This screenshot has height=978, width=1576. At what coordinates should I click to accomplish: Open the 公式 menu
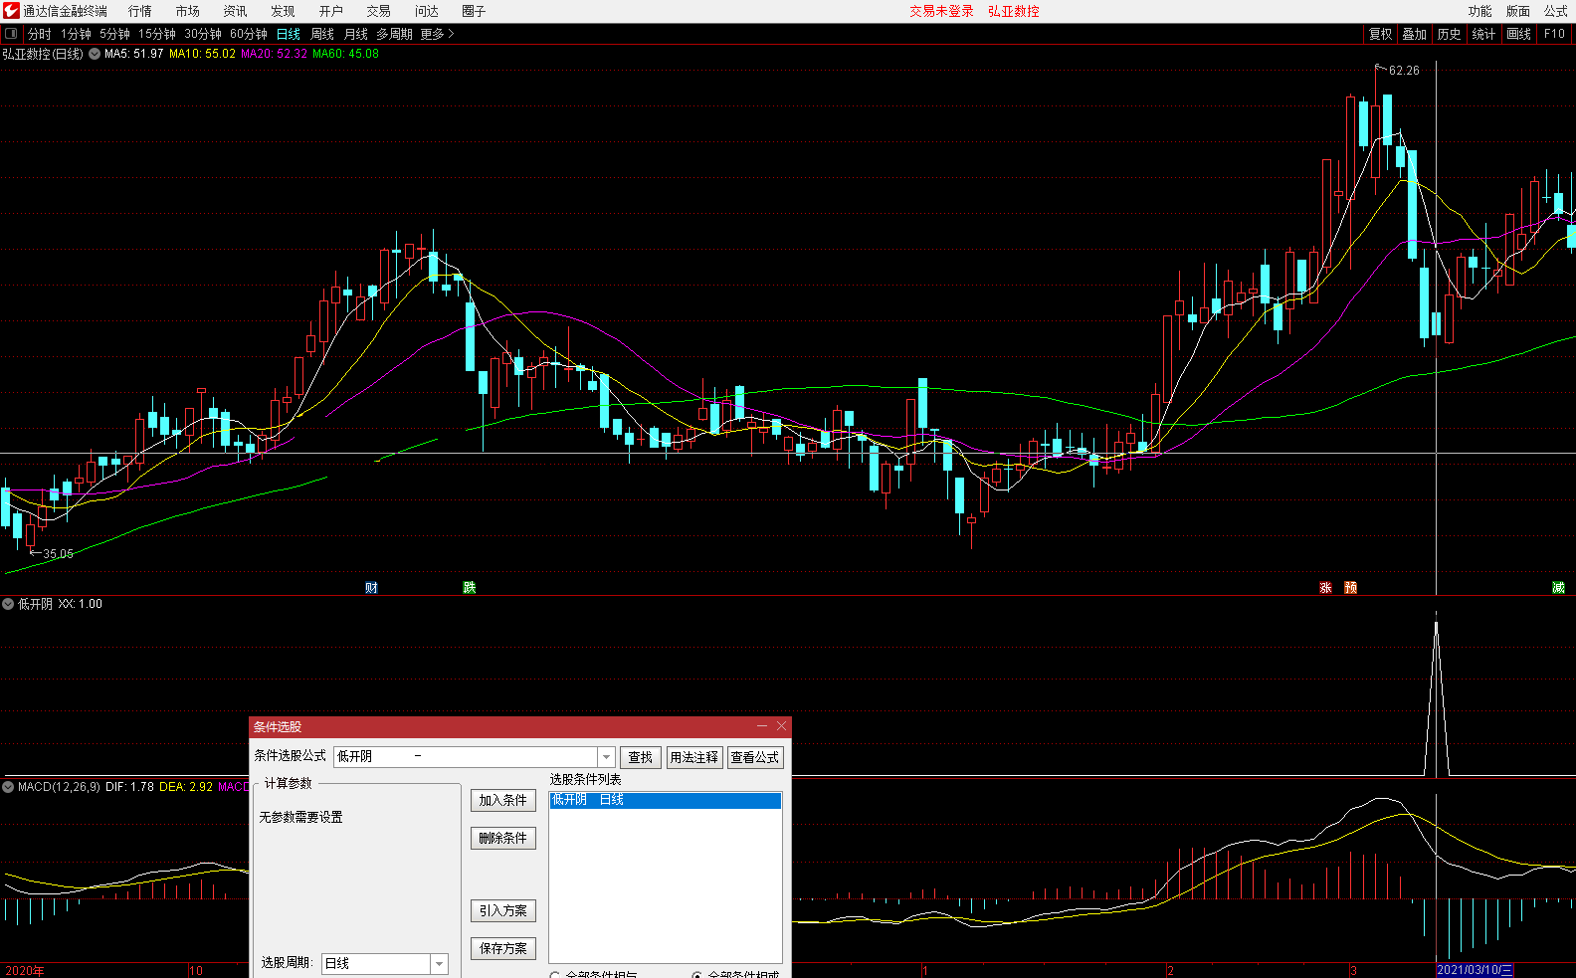tap(1556, 11)
